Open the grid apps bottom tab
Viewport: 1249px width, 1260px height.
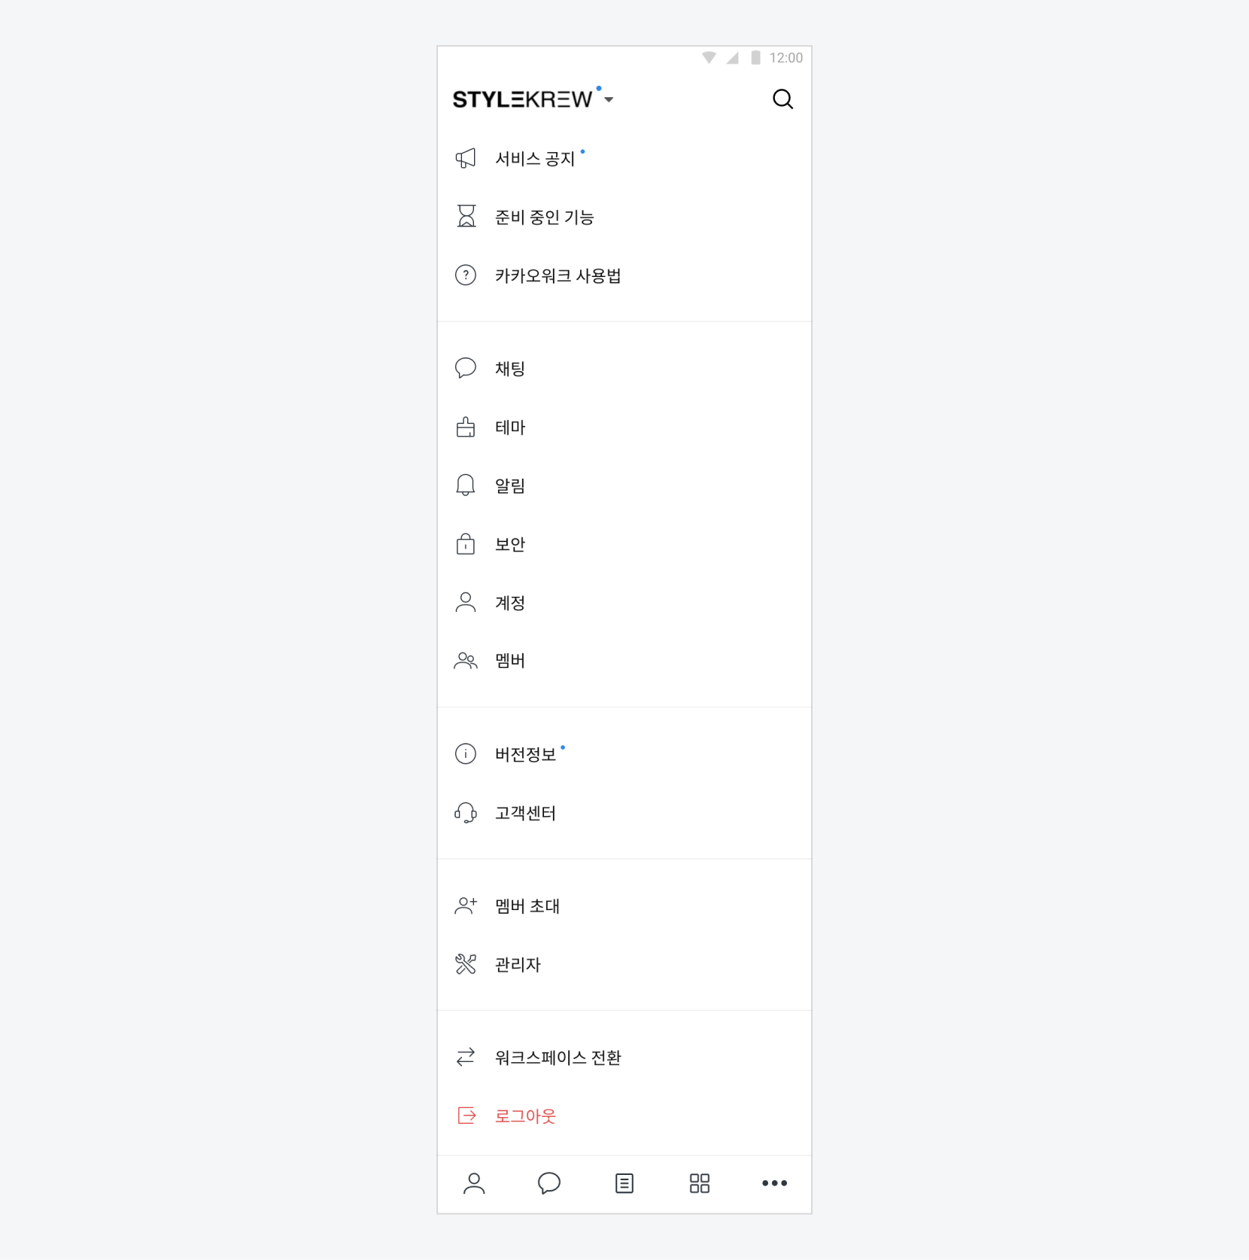tap(700, 1183)
